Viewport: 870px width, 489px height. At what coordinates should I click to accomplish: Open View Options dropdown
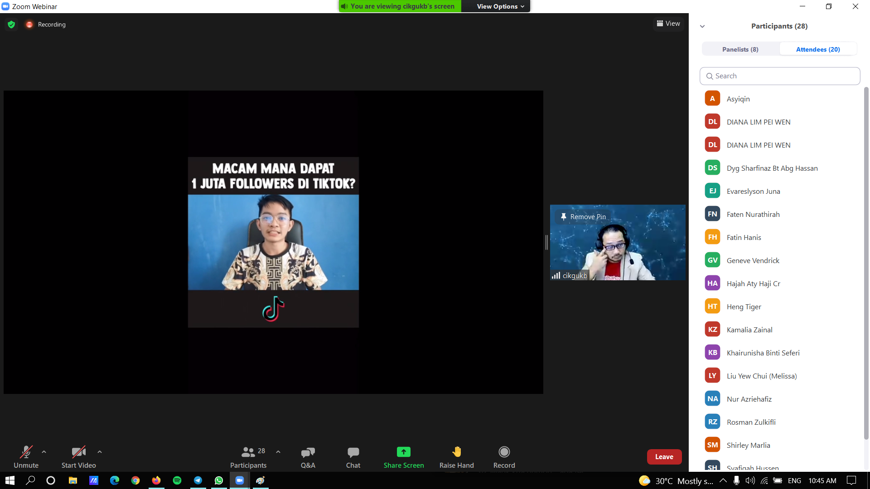[500, 6]
